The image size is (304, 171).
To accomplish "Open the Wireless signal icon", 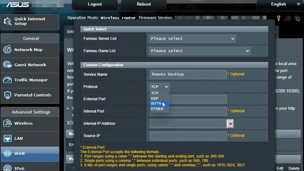I will click(7, 123).
